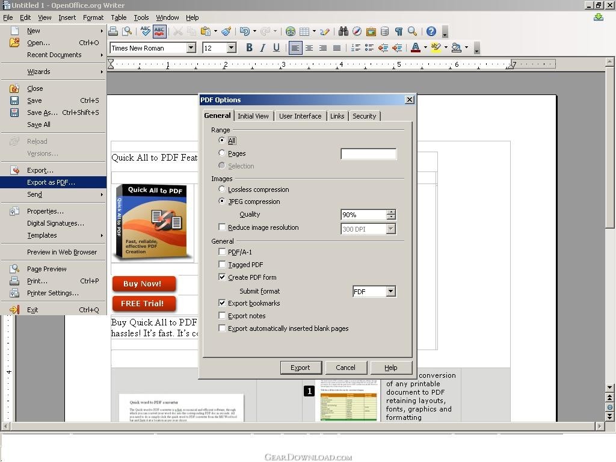
Task: Increase indent icon
Action: click(397, 48)
